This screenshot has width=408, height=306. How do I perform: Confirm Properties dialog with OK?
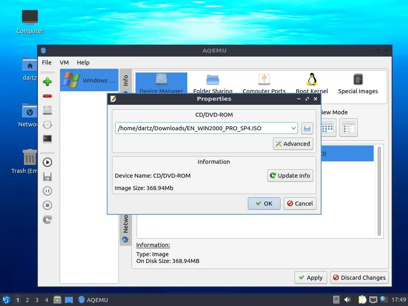pyautogui.click(x=264, y=204)
